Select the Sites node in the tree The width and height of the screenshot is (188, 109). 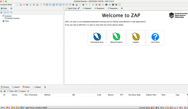pyautogui.click(x=6, y=21)
